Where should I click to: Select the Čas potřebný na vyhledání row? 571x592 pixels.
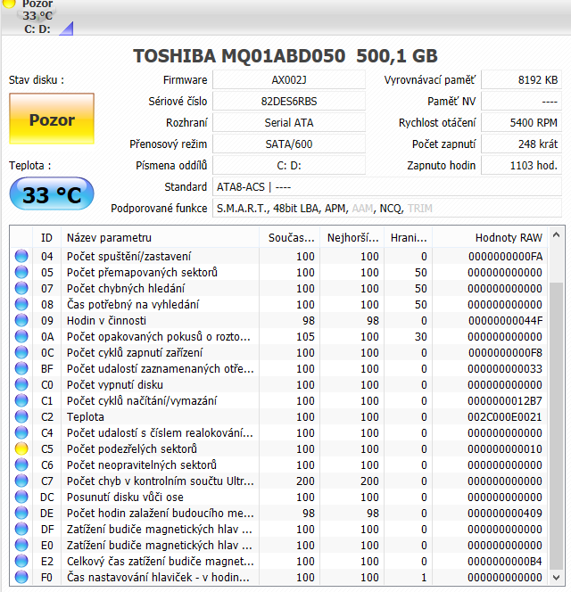[x=279, y=304]
